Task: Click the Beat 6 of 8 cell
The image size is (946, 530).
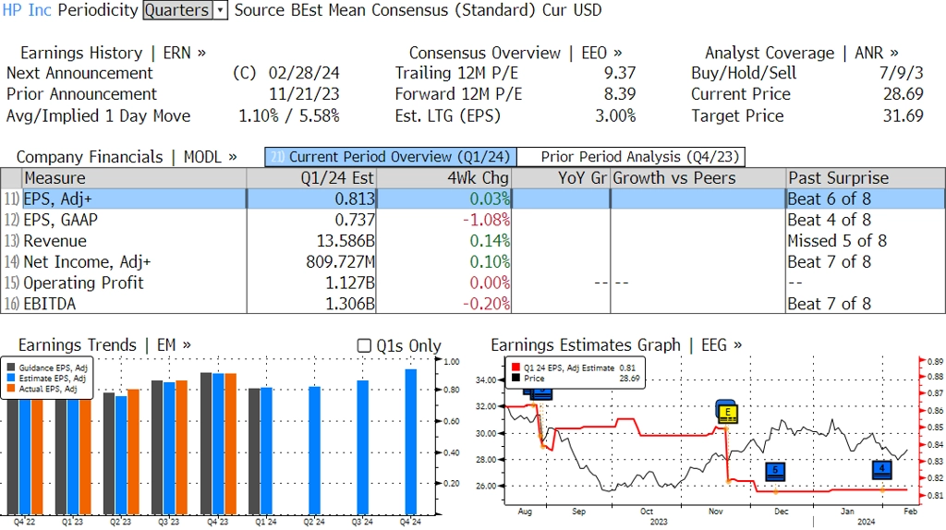Action: pyautogui.click(x=829, y=199)
